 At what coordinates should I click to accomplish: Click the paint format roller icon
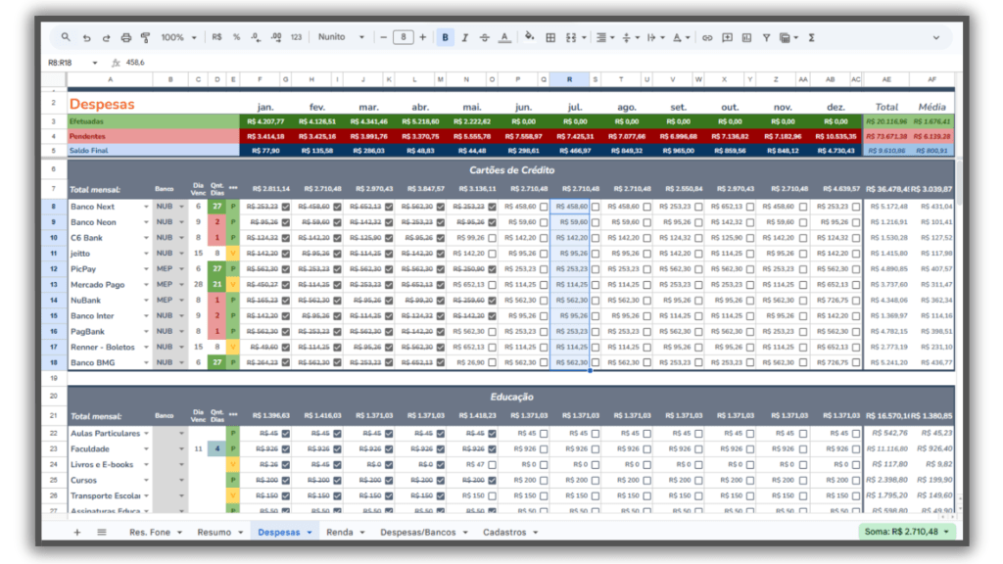click(145, 37)
